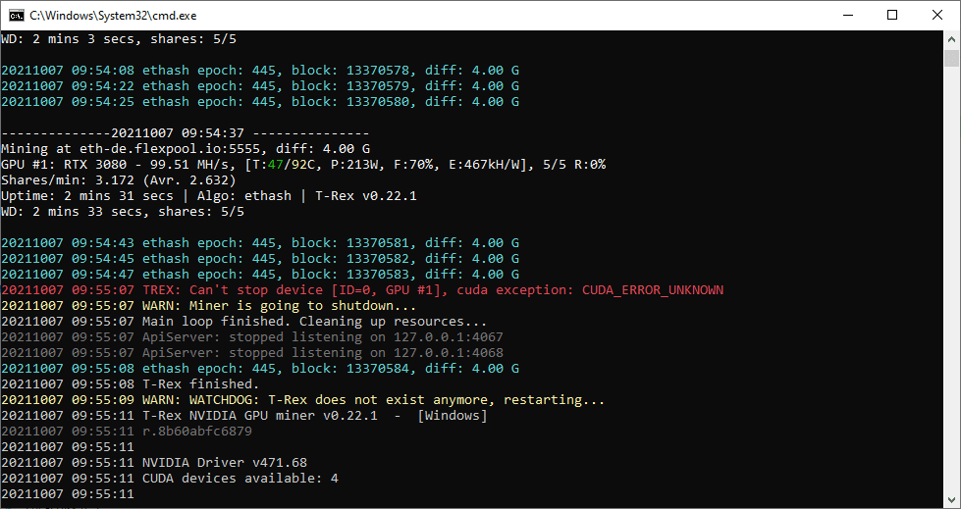Click the 'NVIDIA Driver v471.68' line

click(154, 463)
